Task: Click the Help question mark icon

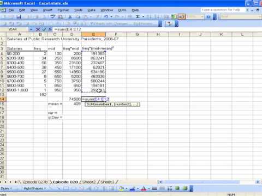Action: pyautogui.click(x=209, y=17)
